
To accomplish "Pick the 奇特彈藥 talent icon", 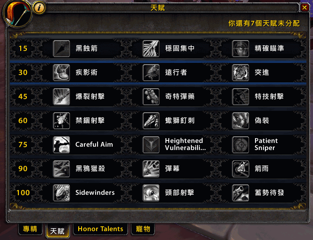I will [151, 97].
